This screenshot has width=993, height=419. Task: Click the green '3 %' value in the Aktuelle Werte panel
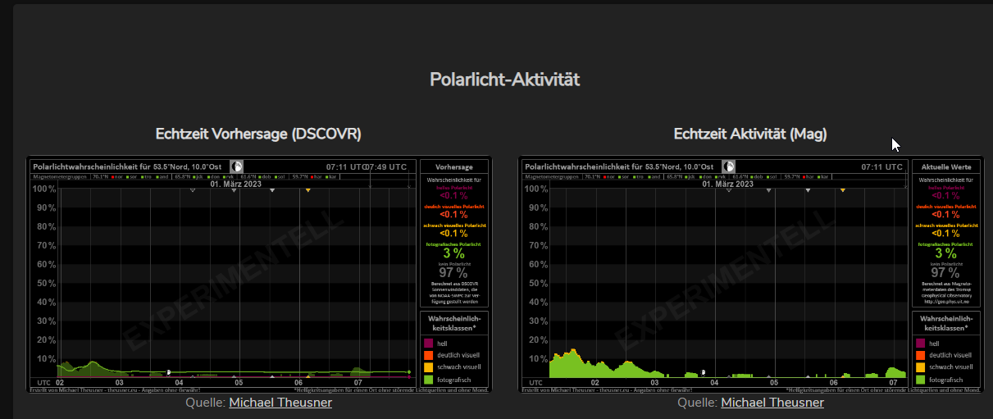[945, 254]
